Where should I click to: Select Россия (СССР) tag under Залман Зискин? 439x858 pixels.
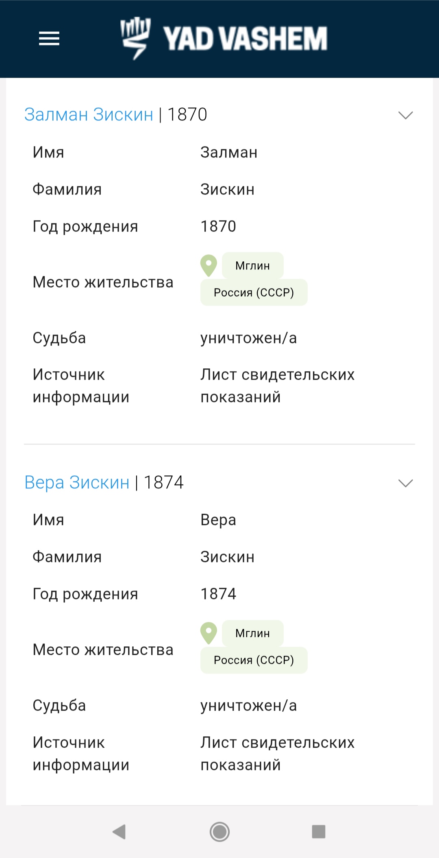pyautogui.click(x=254, y=293)
